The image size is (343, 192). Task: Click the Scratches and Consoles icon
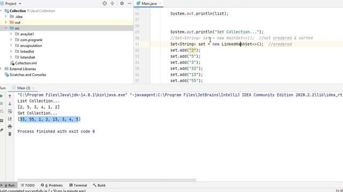click(x=7, y=75)
